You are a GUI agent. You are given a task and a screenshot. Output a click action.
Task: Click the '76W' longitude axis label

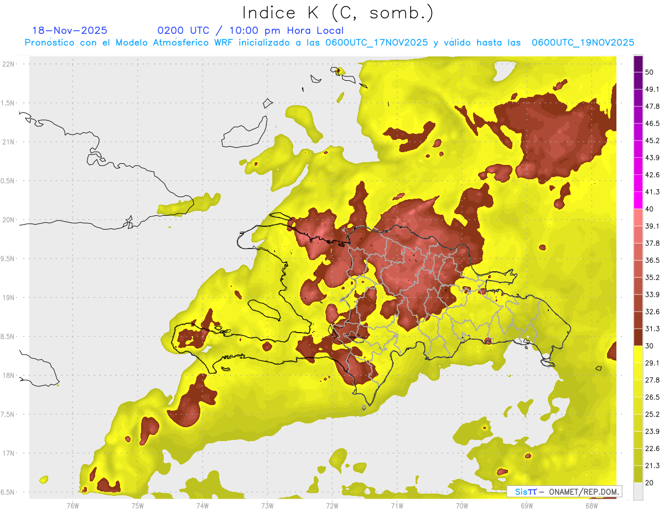pos(72,505)
